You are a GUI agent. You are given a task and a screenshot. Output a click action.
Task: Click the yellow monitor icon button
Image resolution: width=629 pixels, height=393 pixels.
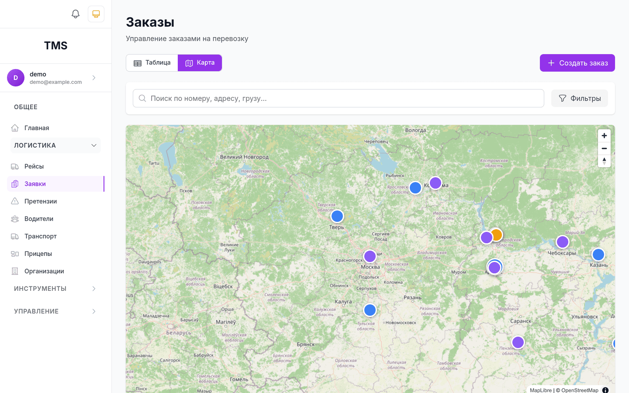coord(96,14)
